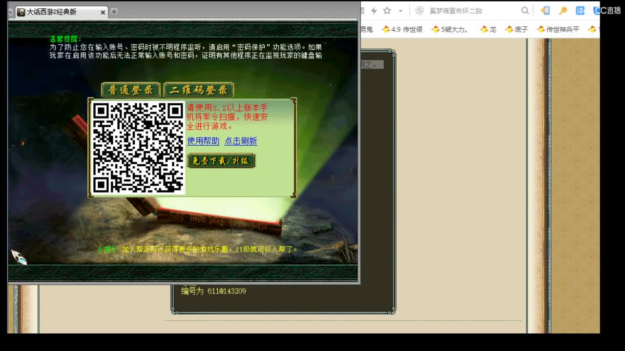Click the 译 translate icon in browser toolbar
Screen dimensions: 625x351
580,11
